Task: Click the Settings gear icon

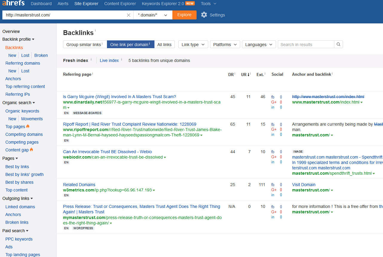Action: [x=204, y=15]
